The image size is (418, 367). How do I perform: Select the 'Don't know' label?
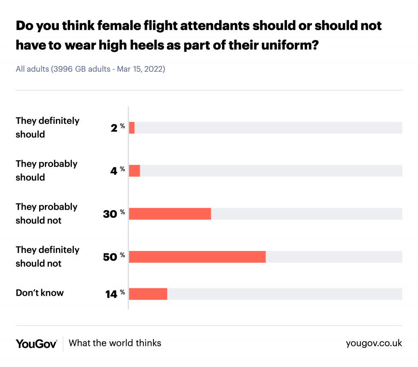point(40,293)
